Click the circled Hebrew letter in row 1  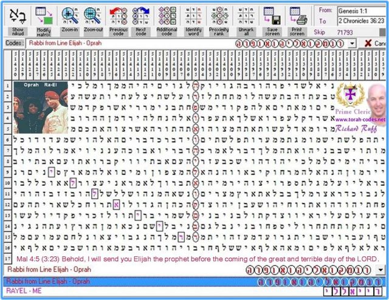196,86
